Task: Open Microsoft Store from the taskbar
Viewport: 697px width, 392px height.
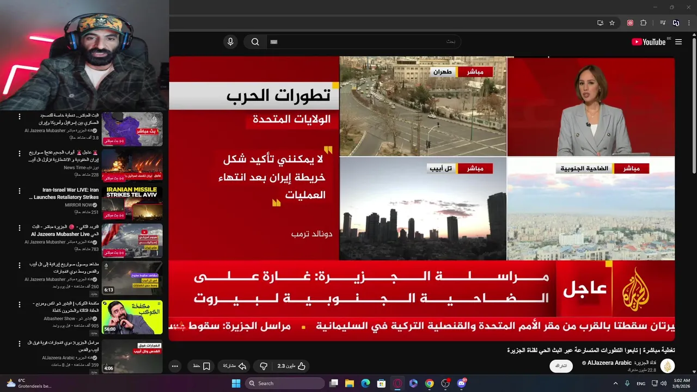Action: click(382, 383)
